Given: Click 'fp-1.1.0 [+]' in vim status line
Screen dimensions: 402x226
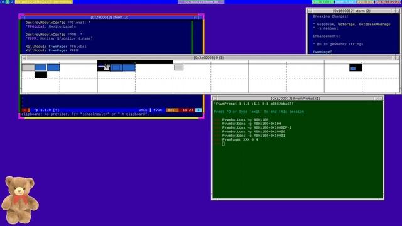Looking at the screenshot, I should (46, 110).
